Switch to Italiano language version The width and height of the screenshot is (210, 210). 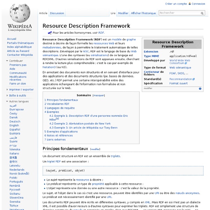[x=14, y=154]
